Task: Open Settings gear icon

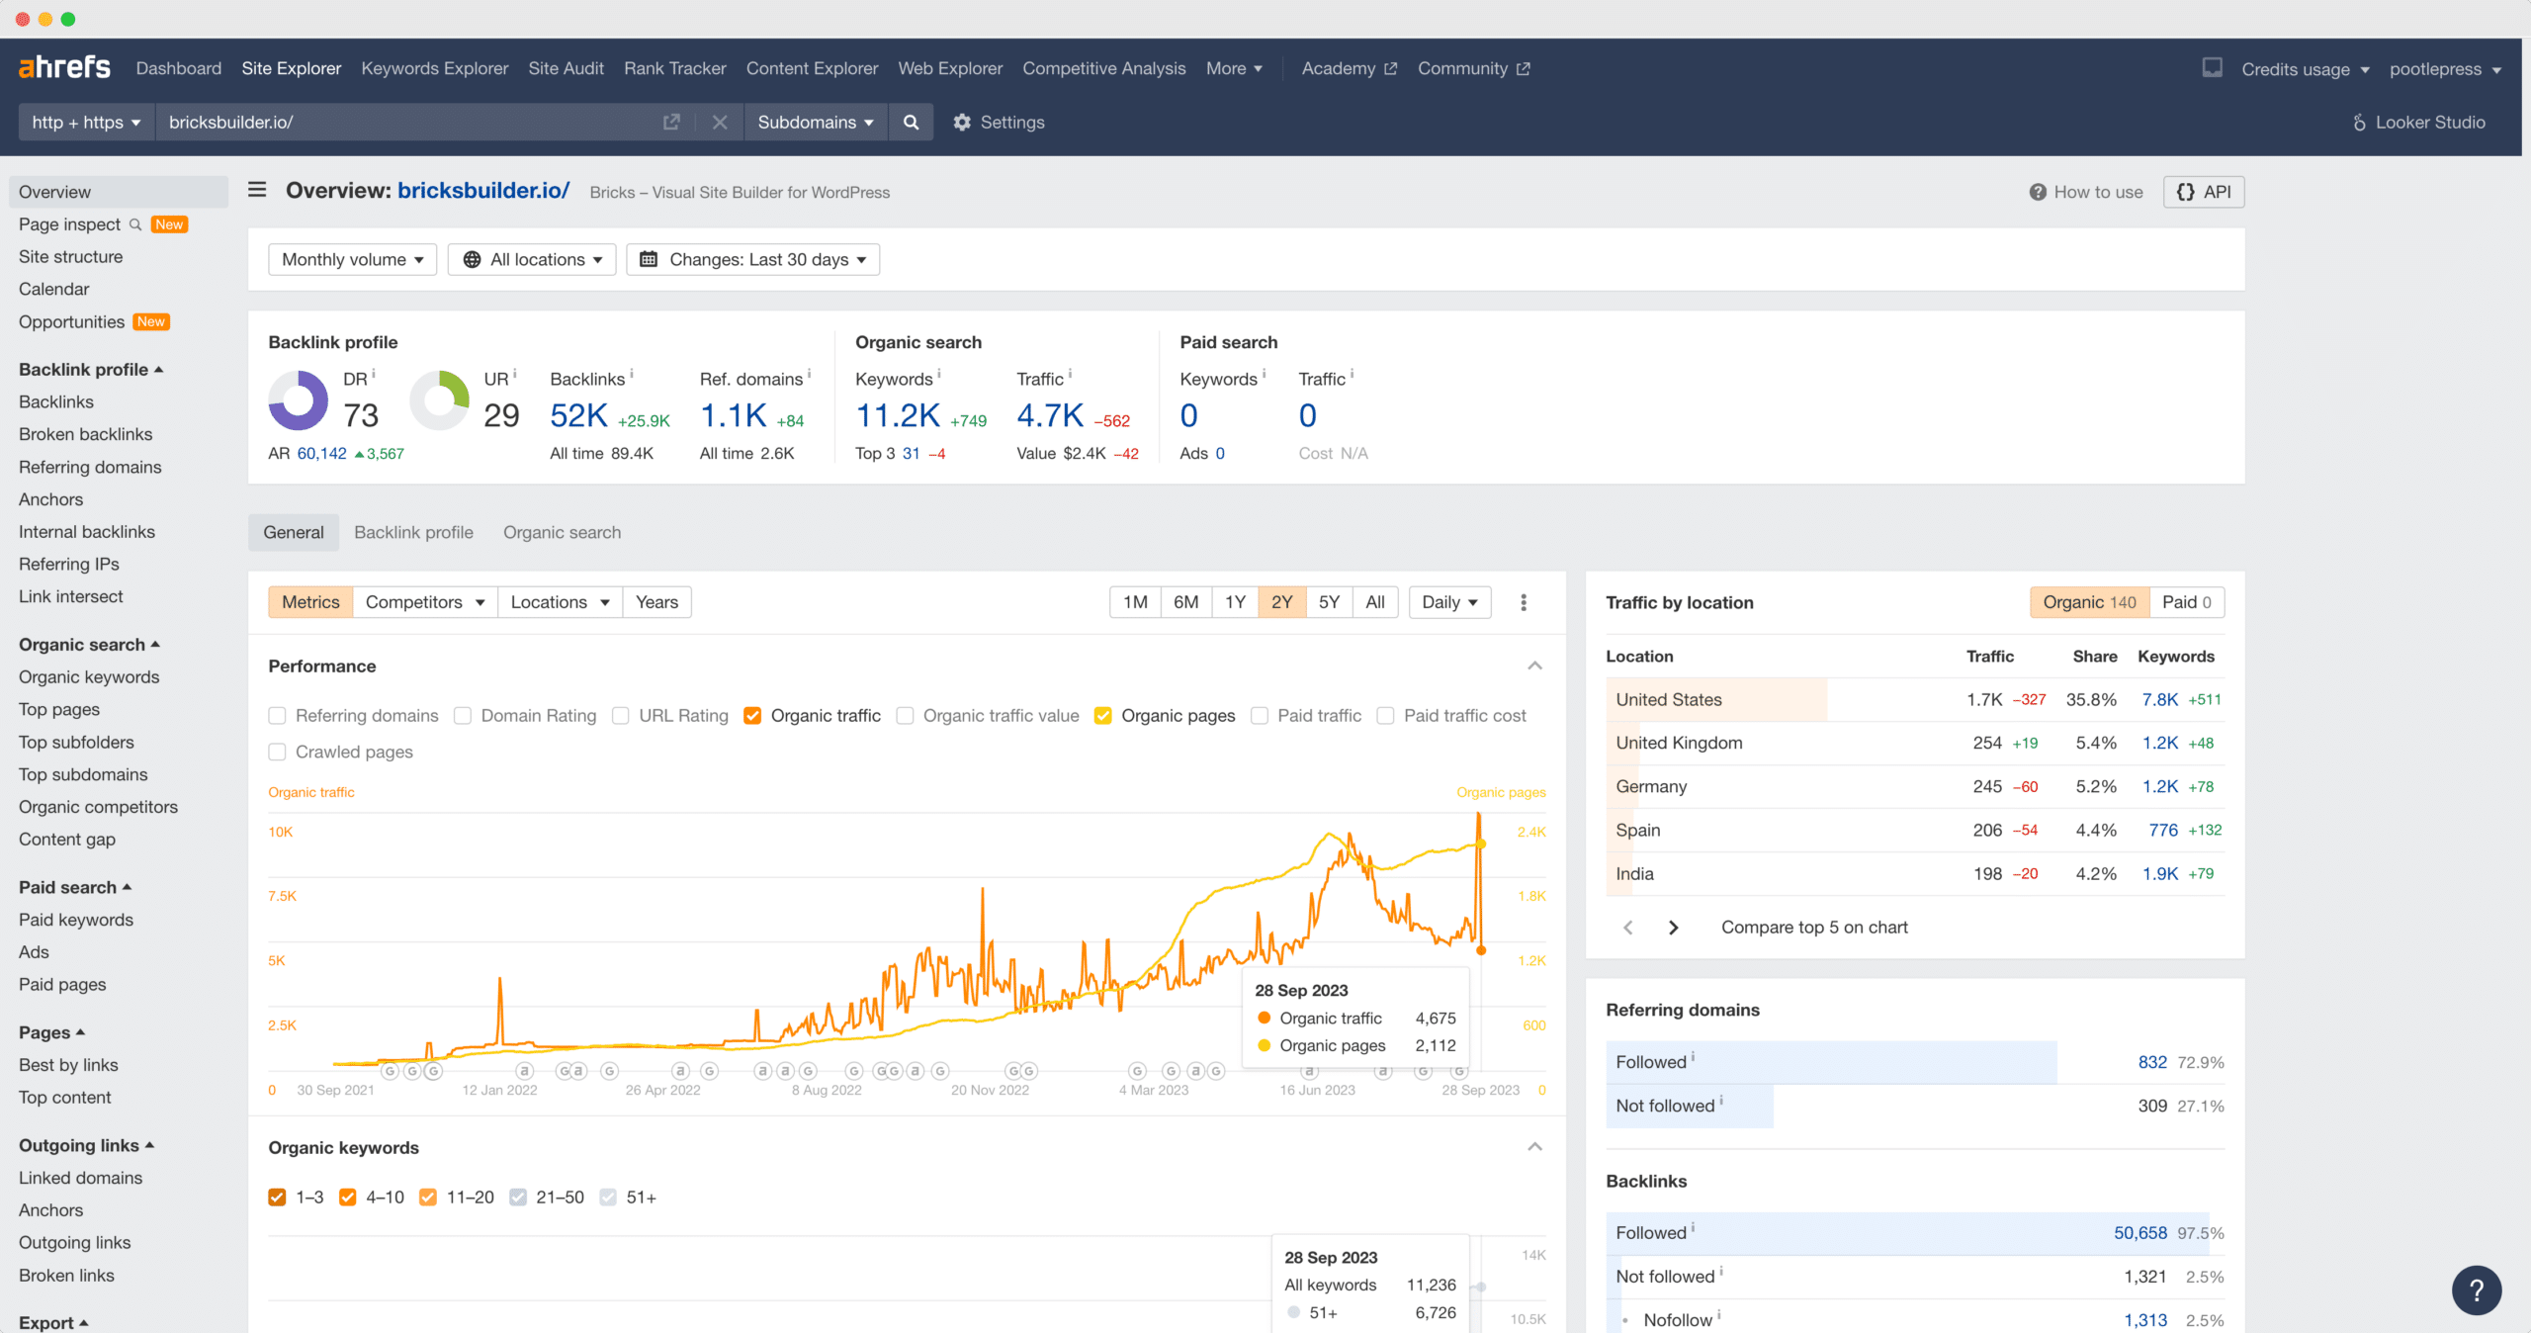Action: pos(961,122)
